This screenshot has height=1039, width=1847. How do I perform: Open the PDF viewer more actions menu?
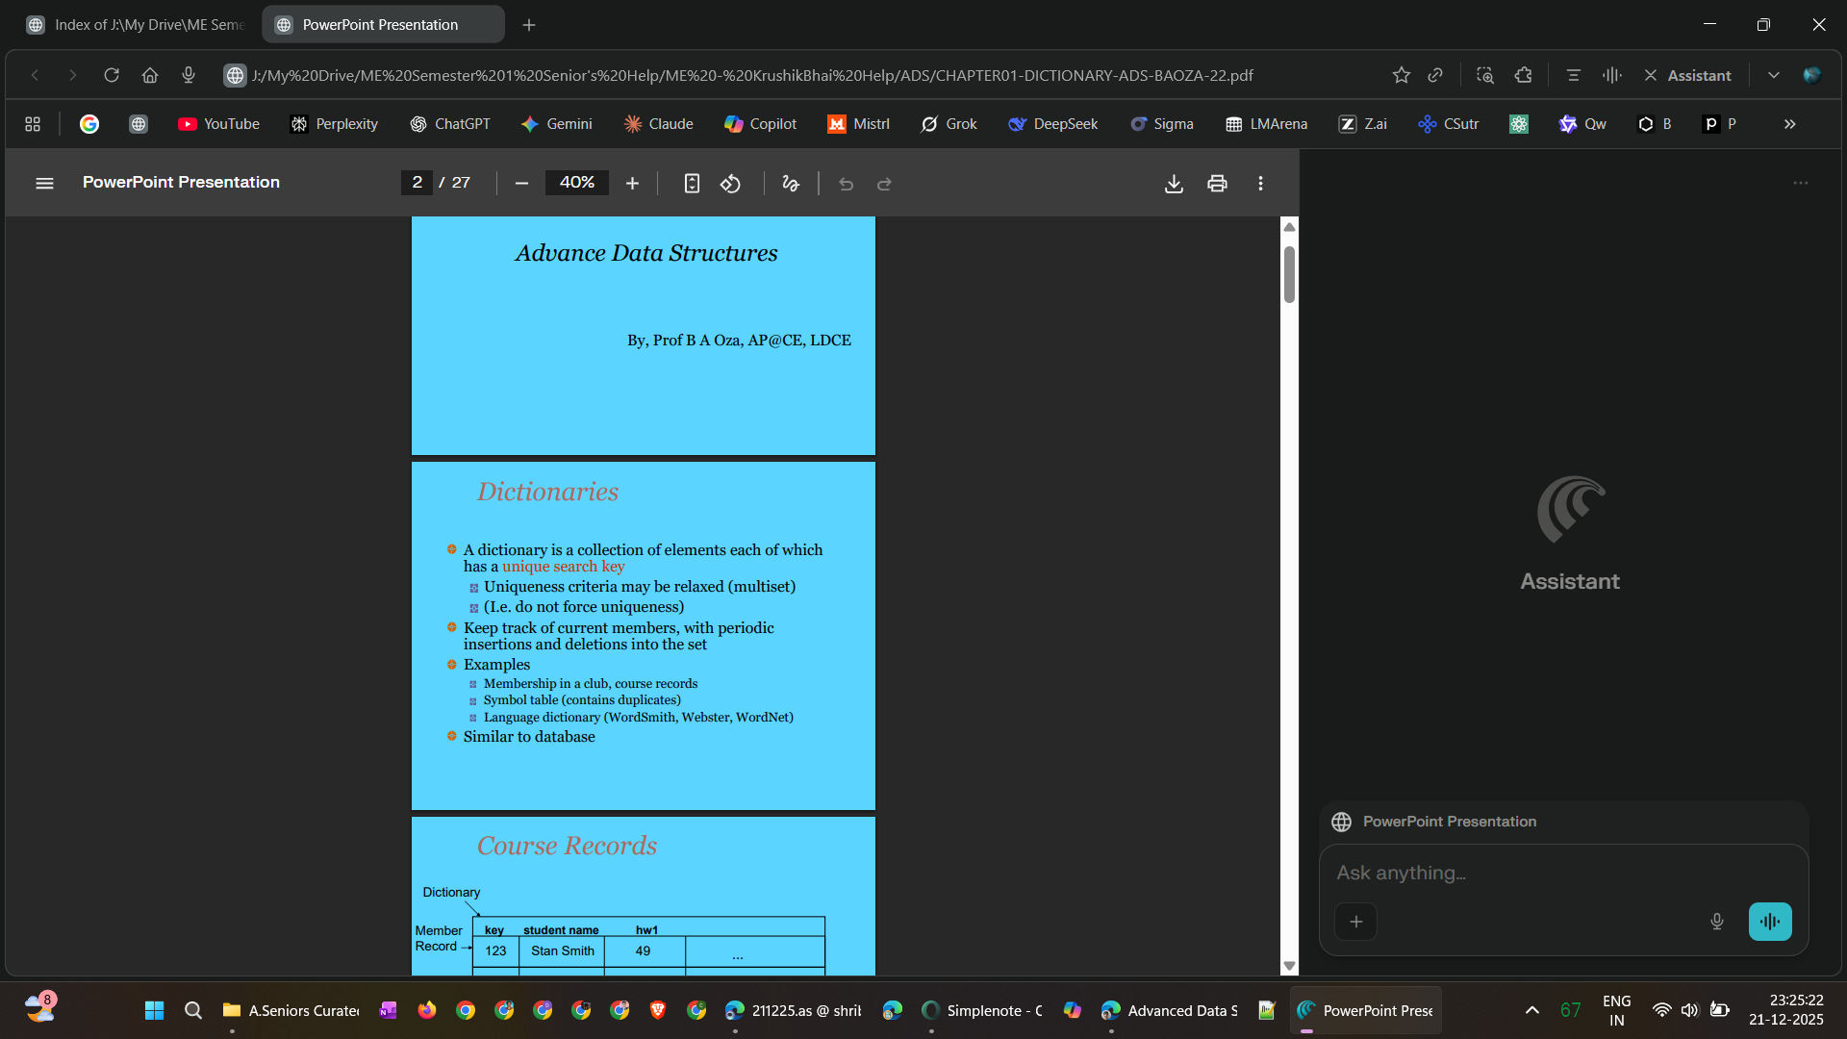[1260, 183]
